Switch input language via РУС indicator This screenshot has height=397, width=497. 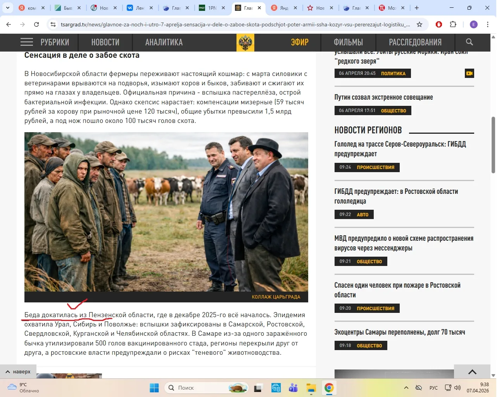[x=433, y=388]
